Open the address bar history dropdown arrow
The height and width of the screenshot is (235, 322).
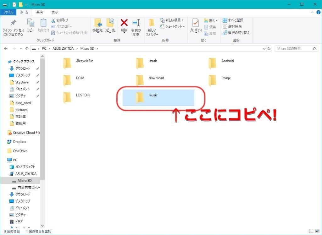(x=264, y=49)
